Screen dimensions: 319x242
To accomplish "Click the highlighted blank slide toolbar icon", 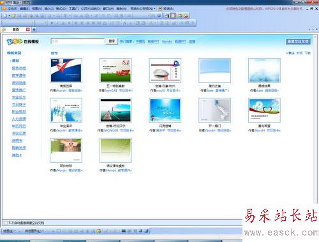I will pyautogui.click(x=173, y=15).
